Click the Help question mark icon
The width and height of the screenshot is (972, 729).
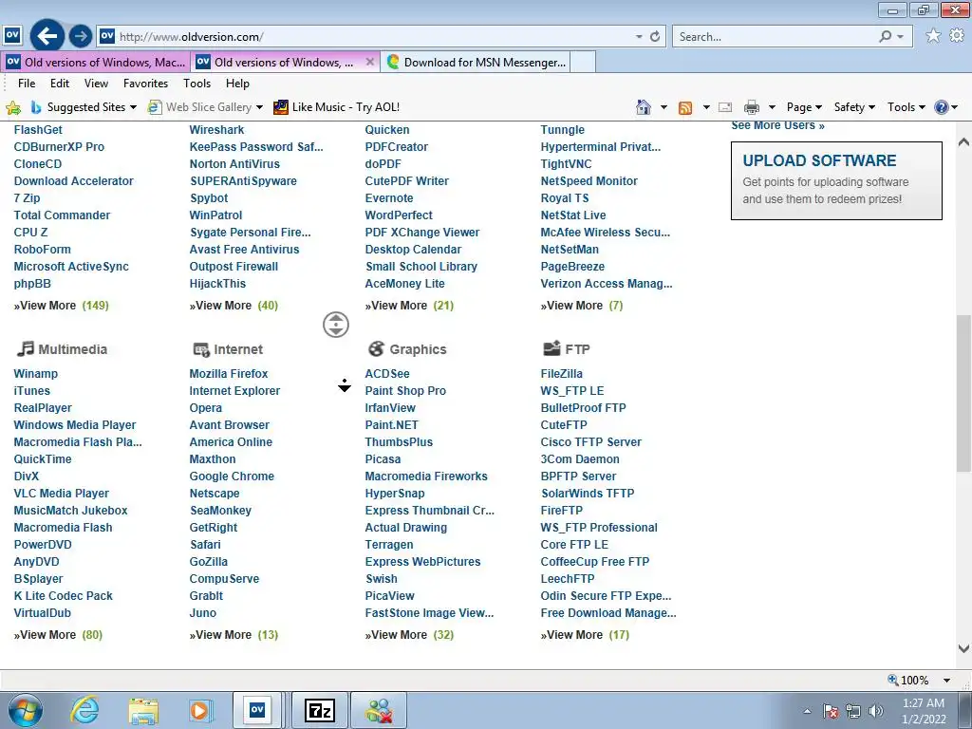coord(941,107)
